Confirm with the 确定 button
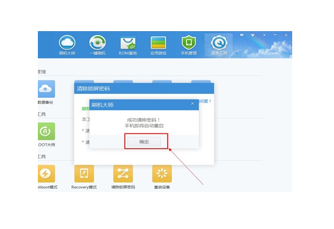This screenshot has height=229, width=334. point(144,142)
